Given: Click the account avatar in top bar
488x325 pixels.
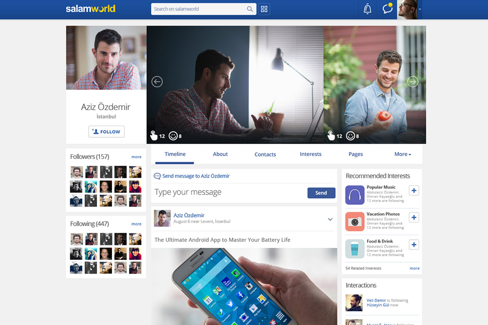Looking at the screenshot, I should 407,9.
